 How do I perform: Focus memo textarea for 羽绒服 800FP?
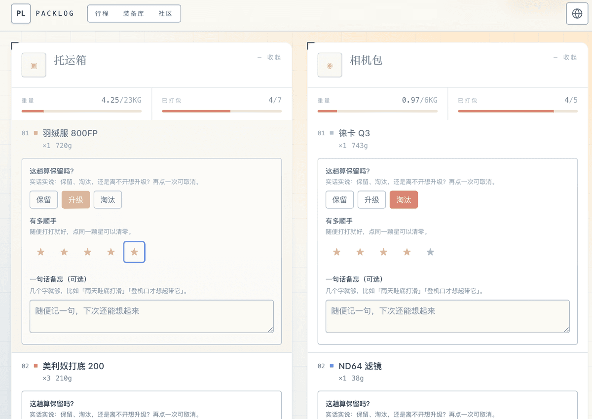(152, 316)
